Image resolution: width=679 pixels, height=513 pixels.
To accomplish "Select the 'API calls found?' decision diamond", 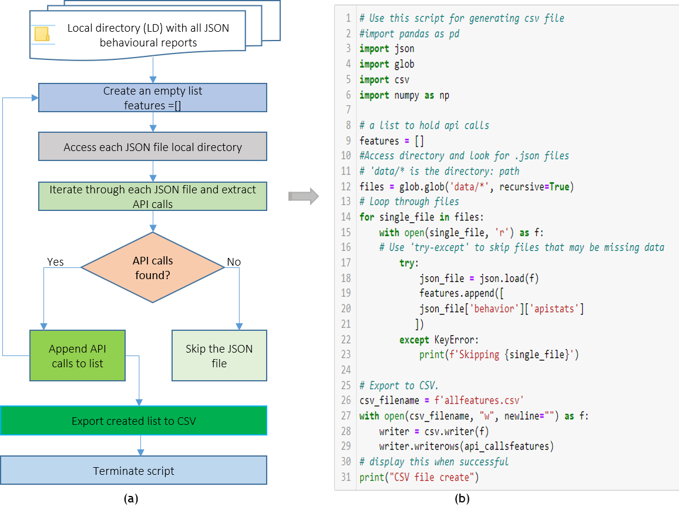I will (x=153, y=267).
